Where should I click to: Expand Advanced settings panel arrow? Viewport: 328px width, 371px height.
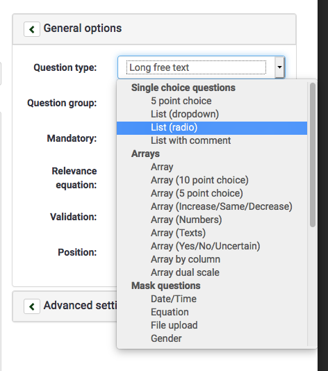pos(32,306)
